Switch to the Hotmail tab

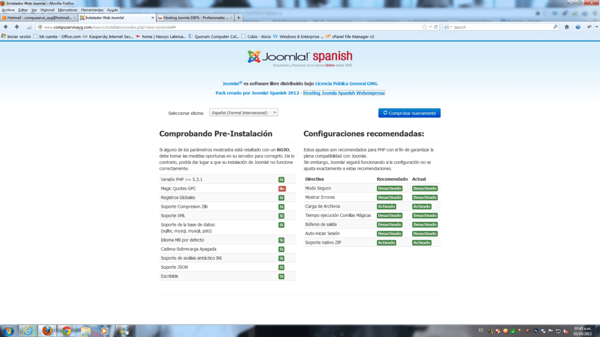(39, 17)
